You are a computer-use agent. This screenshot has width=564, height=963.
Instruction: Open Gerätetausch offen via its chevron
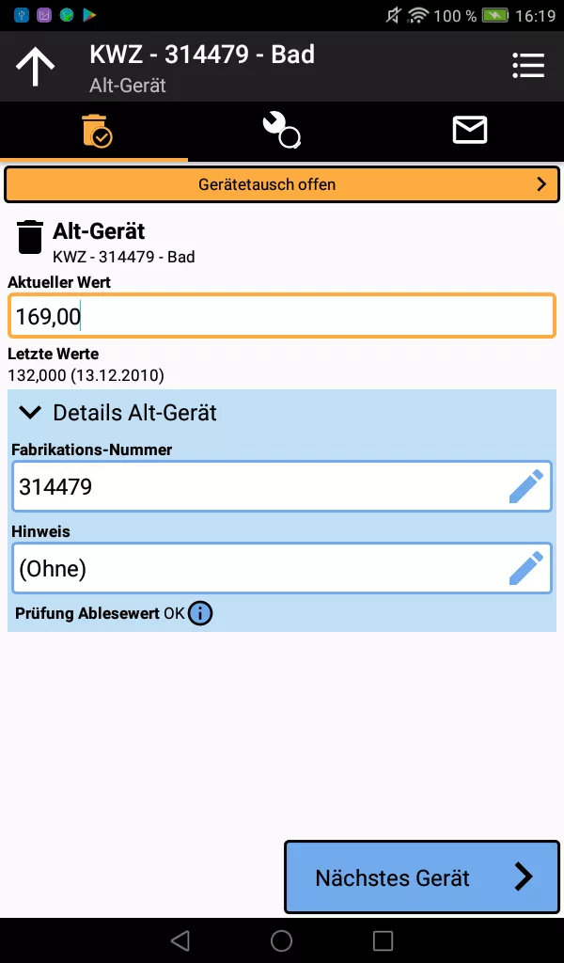[x=543, y=184]
